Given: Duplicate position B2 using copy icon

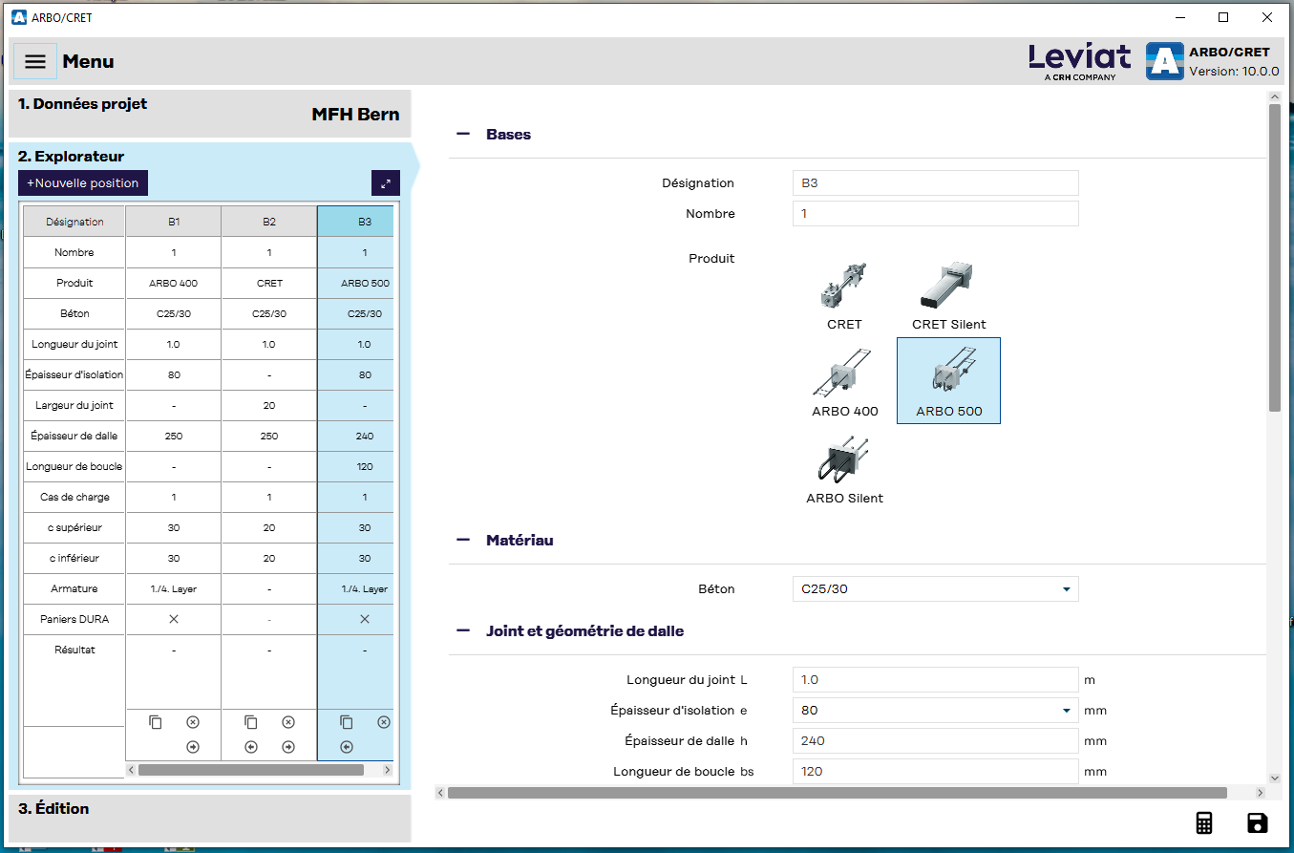Looking at the screenshot, I should (x=251, y=722).
